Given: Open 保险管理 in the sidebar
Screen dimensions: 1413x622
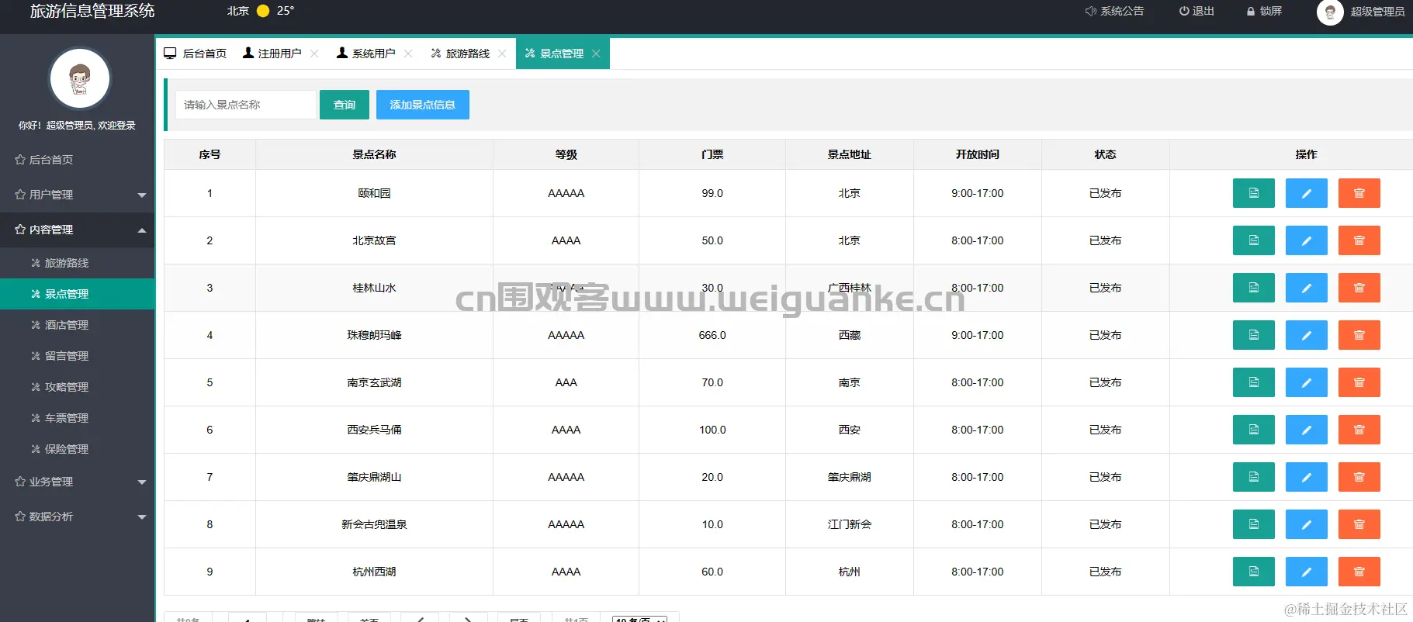Looking at the screenshot, I should 78,449.
